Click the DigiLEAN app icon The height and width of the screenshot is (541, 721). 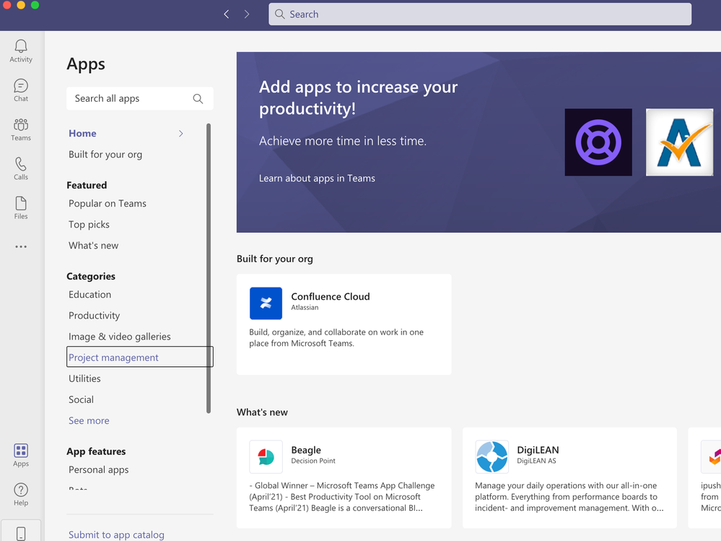[491, 456]
